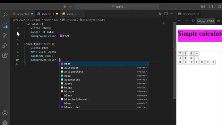Choose aquamarine in the autocomplete list
Viewport: 222px width, 125px height.
pyautogui.click(x=104, y=80)
